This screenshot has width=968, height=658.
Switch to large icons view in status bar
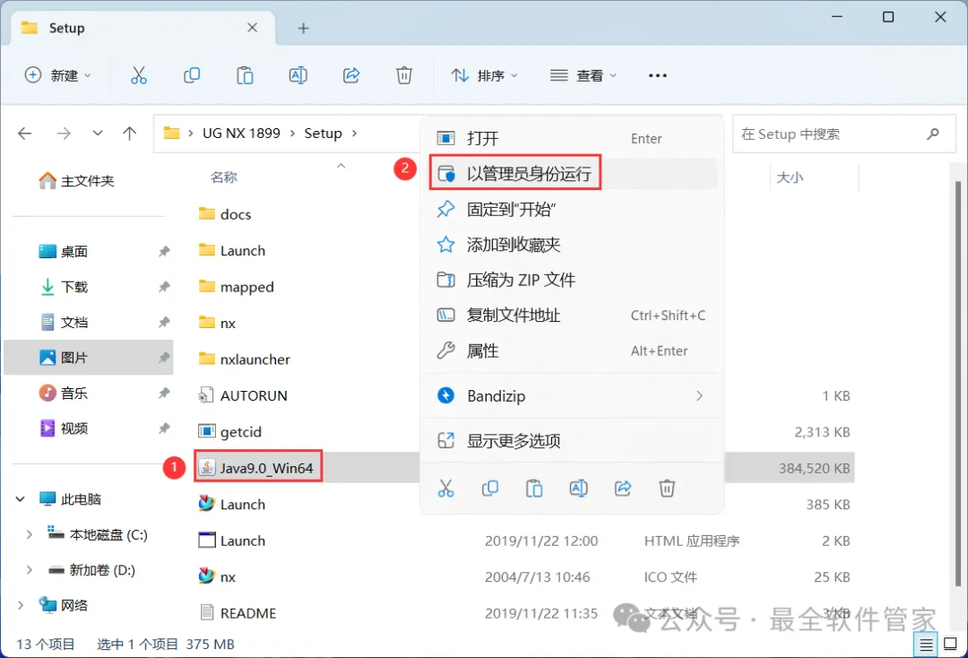(x=951, y=645)
